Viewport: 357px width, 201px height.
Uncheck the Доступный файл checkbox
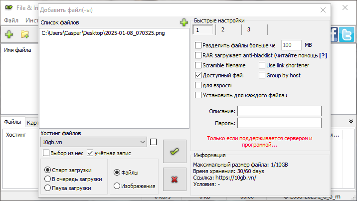point(198,75)
